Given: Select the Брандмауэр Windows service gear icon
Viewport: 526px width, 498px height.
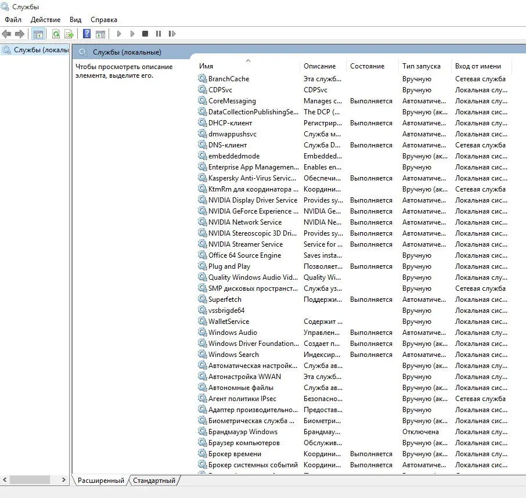Looking at the screenshot, I should point(202,432).
